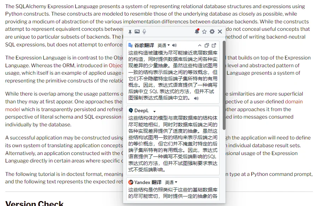Open the image translation icon

point(137,32)
